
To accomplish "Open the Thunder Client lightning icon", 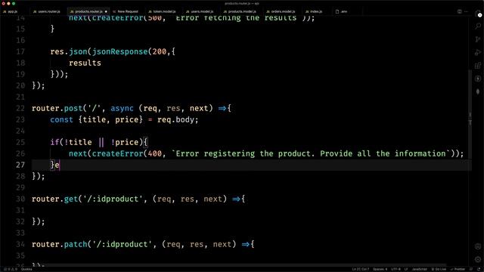I will 478,79.
